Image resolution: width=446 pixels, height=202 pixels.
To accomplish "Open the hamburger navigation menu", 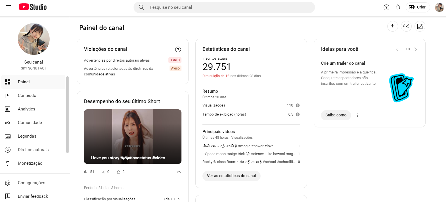I will [x=8, y=7].
